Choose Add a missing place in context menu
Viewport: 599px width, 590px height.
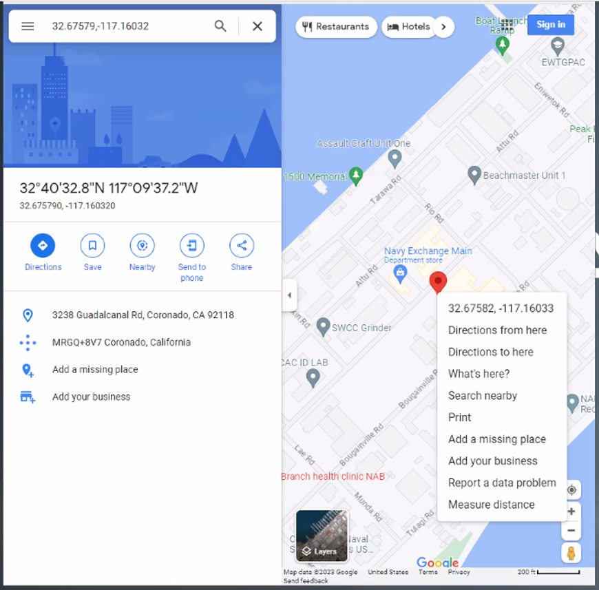pyautogui.click(x=497, y=439)
